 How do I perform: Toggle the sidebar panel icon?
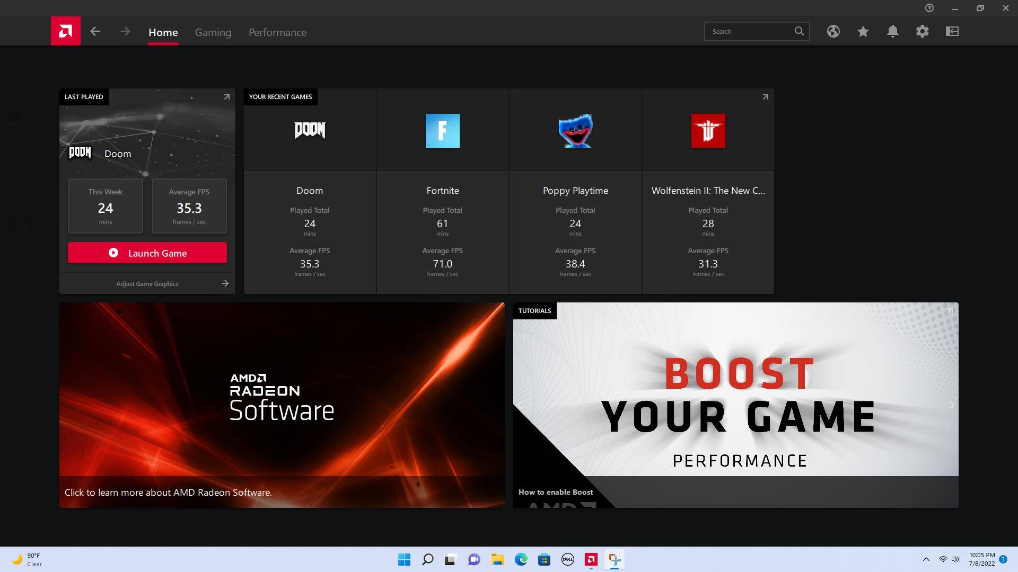click(x=952, y=32)
